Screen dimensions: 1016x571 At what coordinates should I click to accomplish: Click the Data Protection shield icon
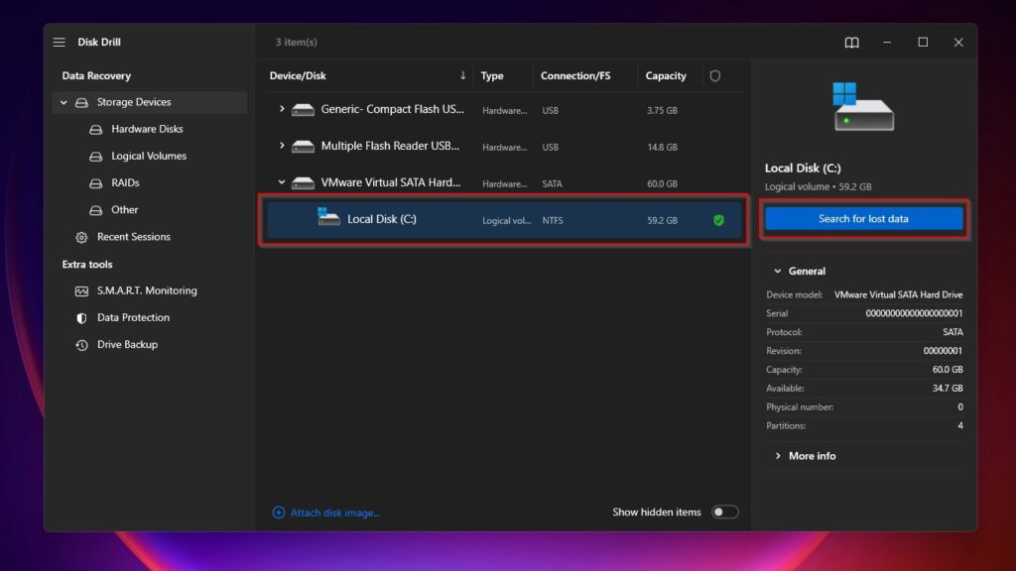coord(81,318)
